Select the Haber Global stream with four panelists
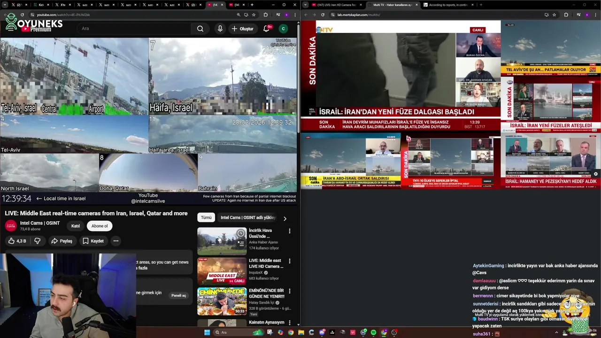601x338 pixels. coord(551,161)
